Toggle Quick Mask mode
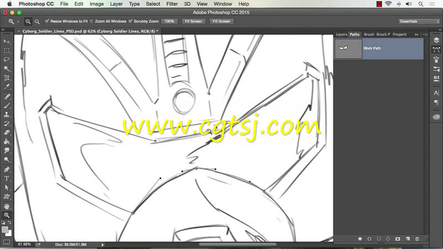Viewport: 443px width, 249px height. 6,242
